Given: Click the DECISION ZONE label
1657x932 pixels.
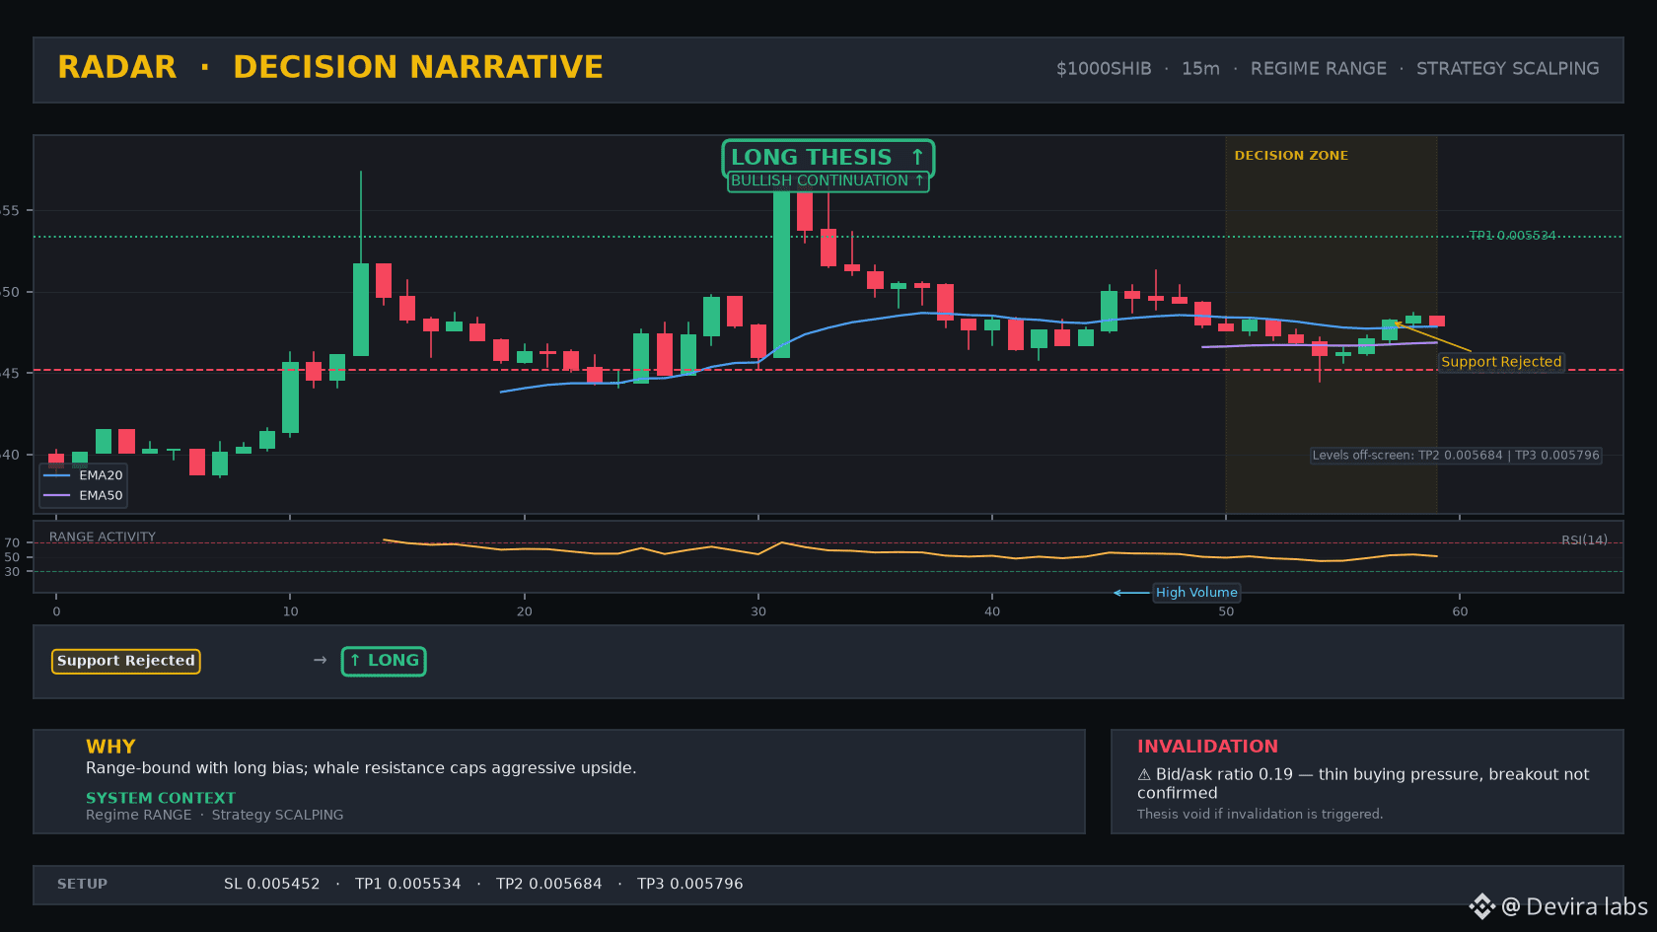Looking at the screenshot, I should point(1291,156).
